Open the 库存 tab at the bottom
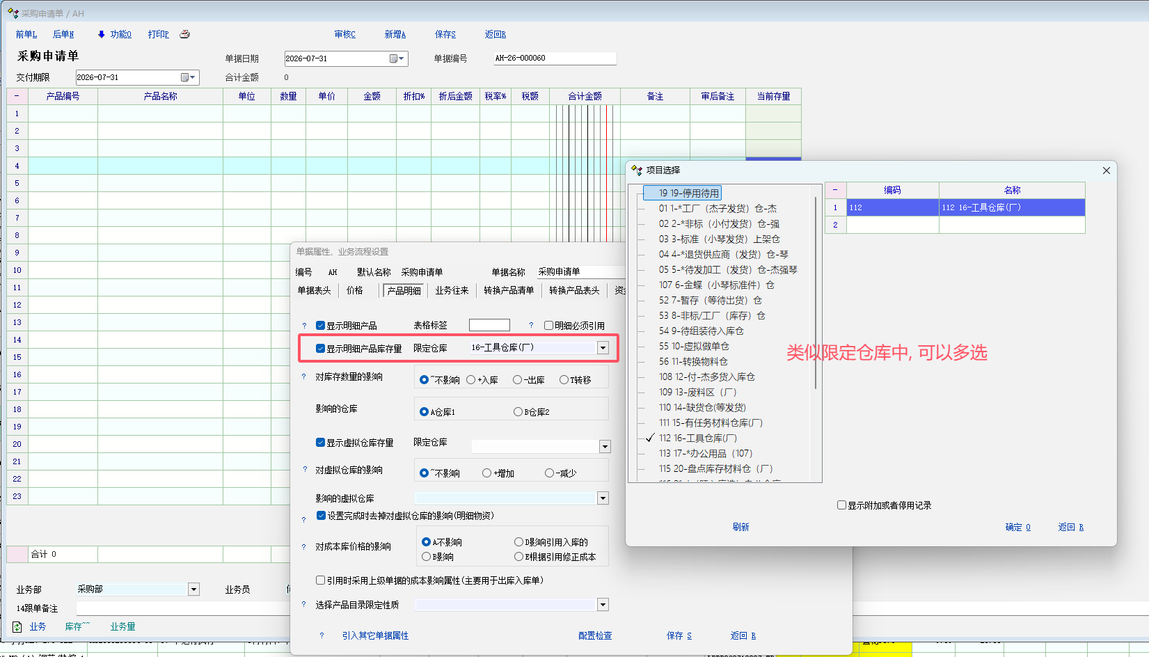The height and width of the screenshot is (657, 1149). pyautogui.click(x=77, y=627)
